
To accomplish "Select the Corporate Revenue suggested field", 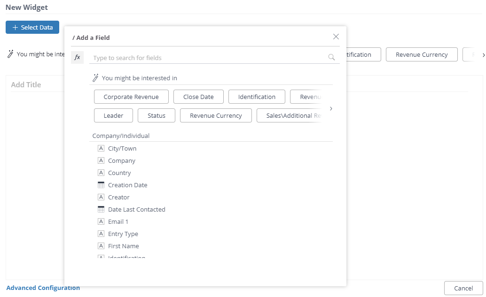I will (131, 97).
